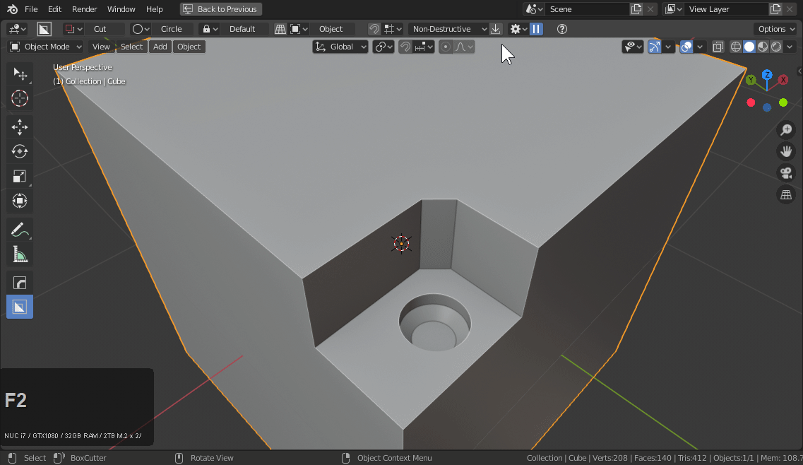Click the Back to Previous button
803x465 pixels.
221,9
